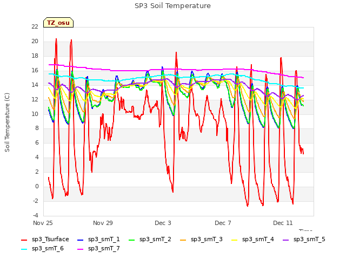This screenshot has width=346, height=259.
Task: Click the sp3_smT_1 legend label
Action: 104,240
